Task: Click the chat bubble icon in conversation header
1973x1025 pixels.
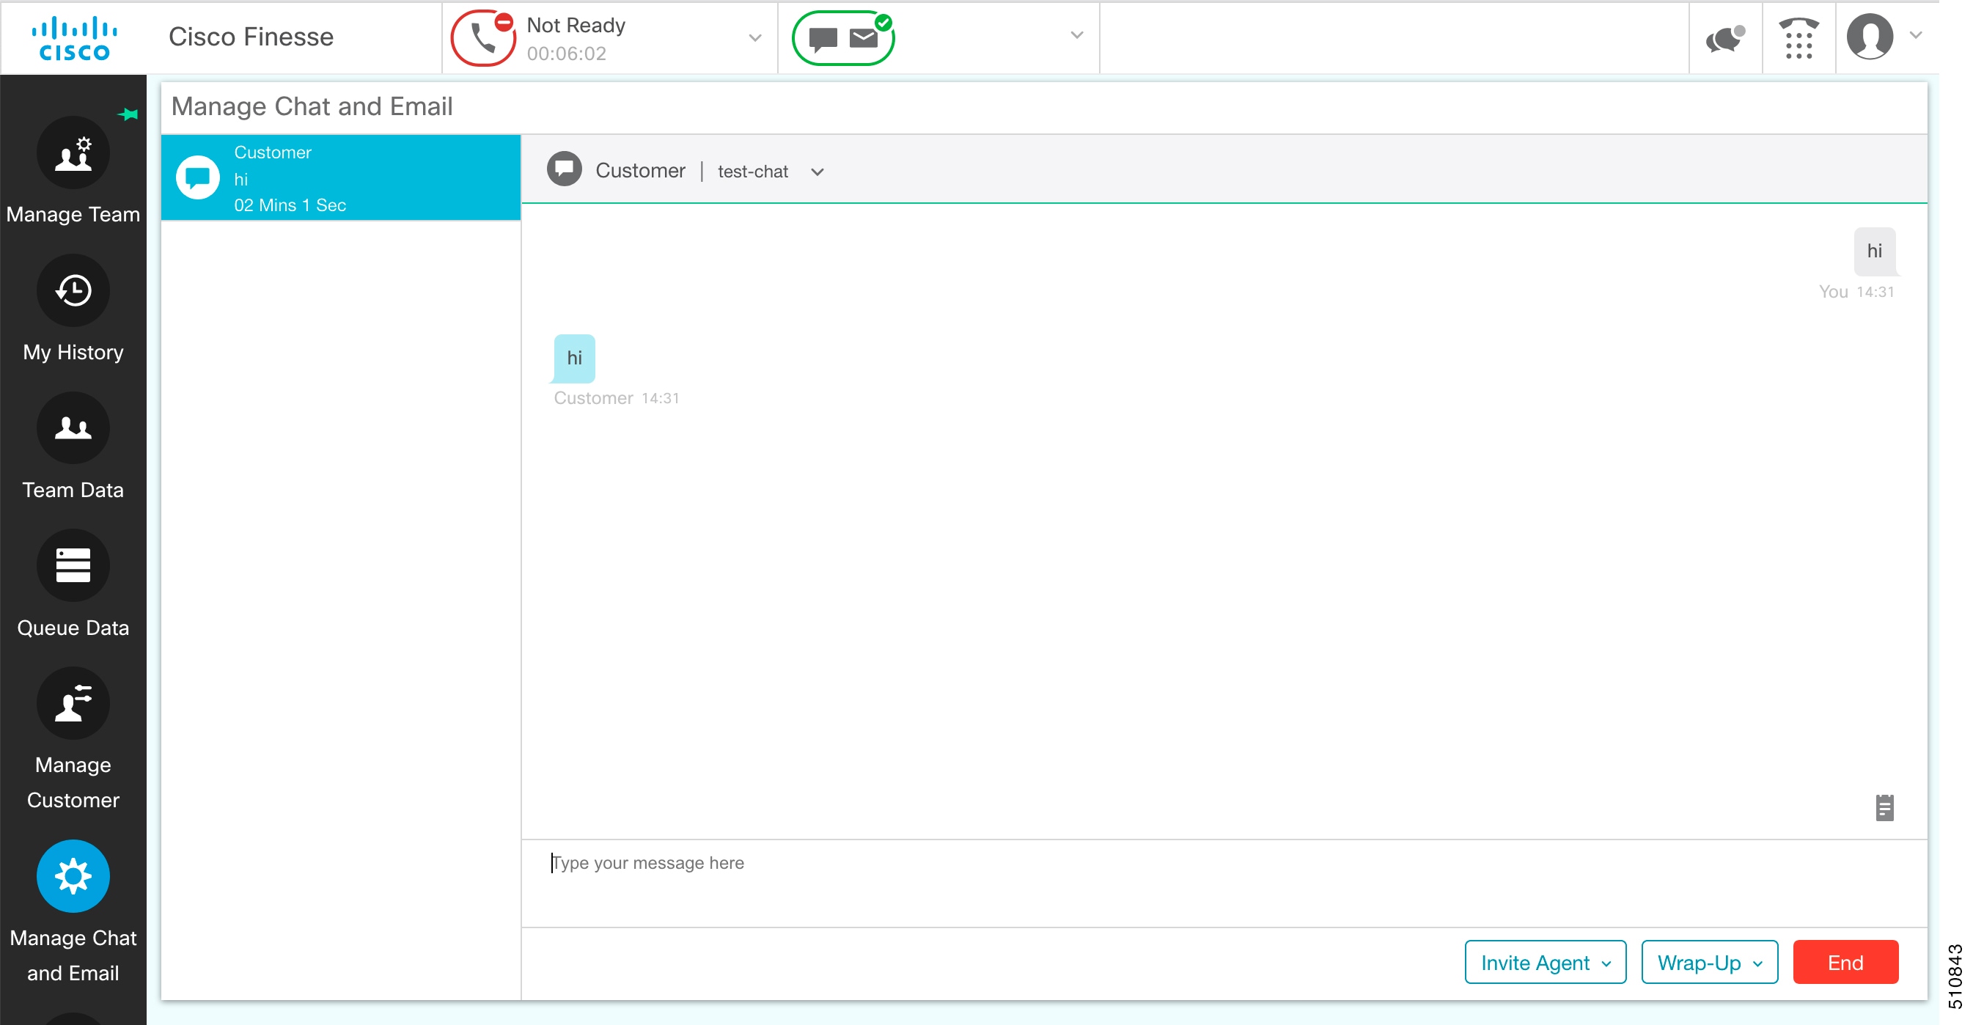Action: click(565, 169)
